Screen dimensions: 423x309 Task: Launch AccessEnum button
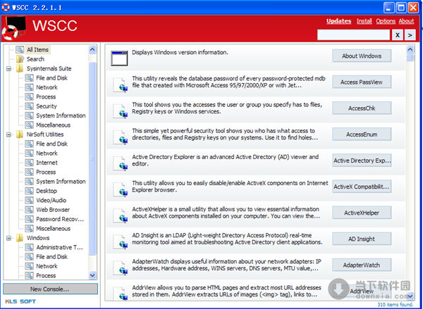click(x=362, y=134)
